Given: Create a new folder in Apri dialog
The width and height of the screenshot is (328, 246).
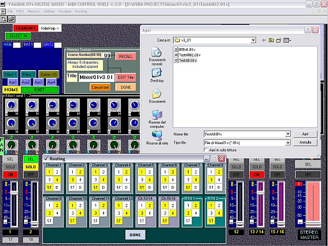Looking at the screenshot, I should point(278,40).
